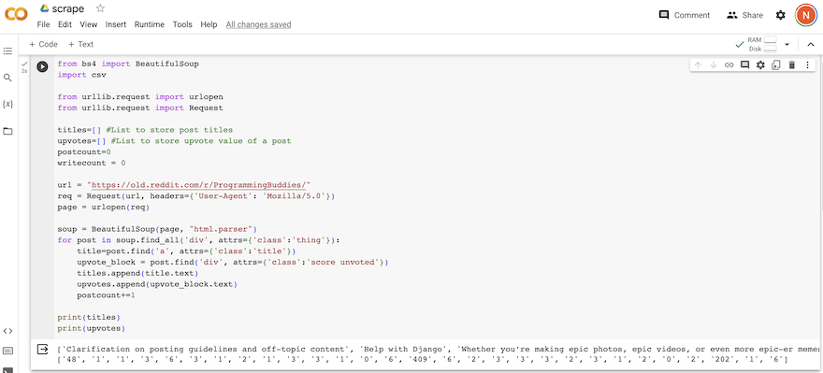Expand the runtime connection dropdown arrow
Screen dimensions: 823x373
tap(787, 44)
